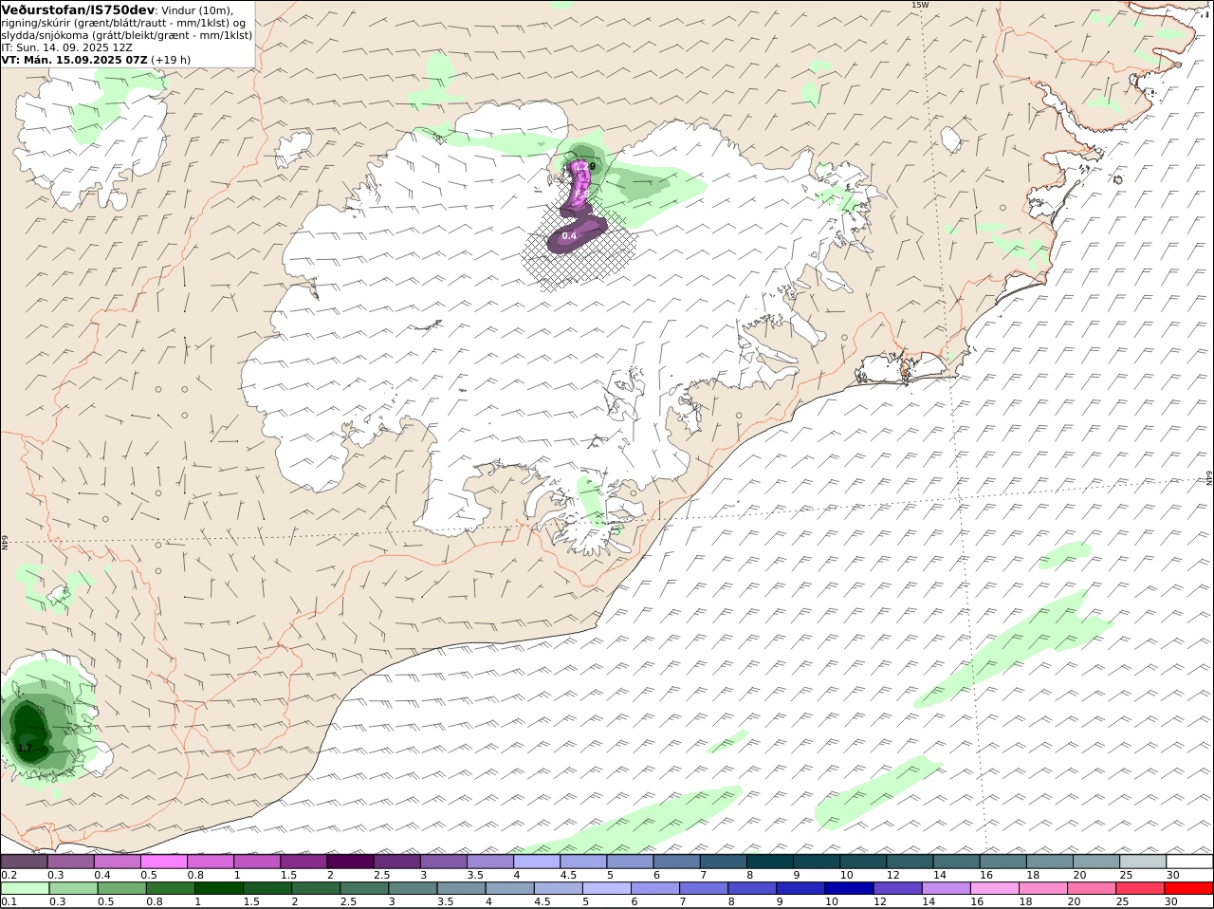Screen dimensions: 1214x909
Task: Click the 0.5 pink swatch in the upper legend row
Action: tap(163, 862)
